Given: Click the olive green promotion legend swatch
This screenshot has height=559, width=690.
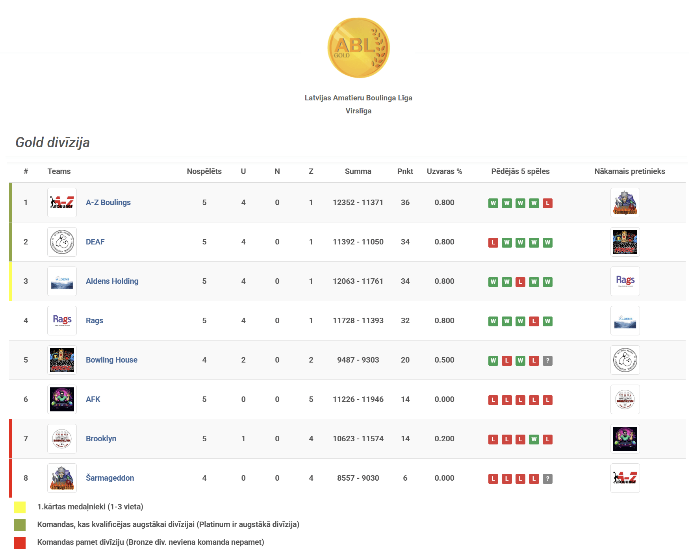Looking at the screenshot, I should (20, 525).
